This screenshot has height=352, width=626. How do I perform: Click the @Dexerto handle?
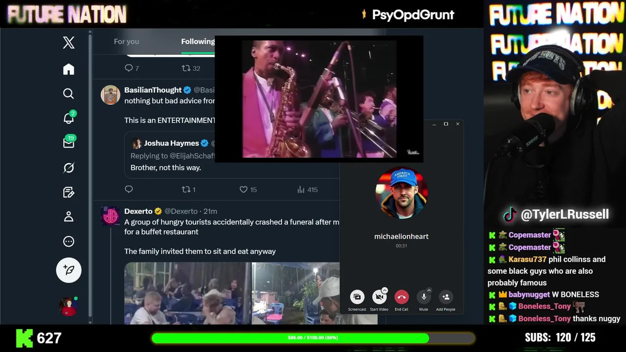(180, 211)
